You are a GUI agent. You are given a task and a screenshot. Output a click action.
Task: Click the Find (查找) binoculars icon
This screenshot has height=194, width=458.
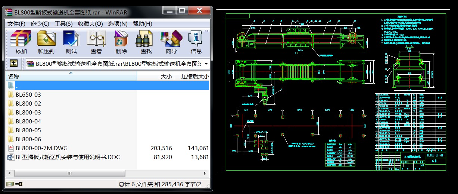pyautogui.click(x=146, y=42)
